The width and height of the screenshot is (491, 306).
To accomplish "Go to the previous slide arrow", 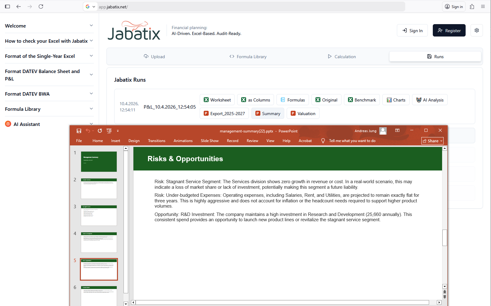I will 445,292.
